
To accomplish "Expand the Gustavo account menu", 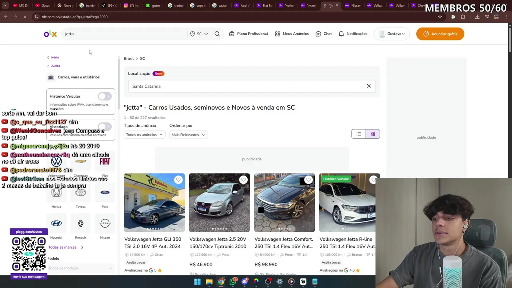I will 392,34.
